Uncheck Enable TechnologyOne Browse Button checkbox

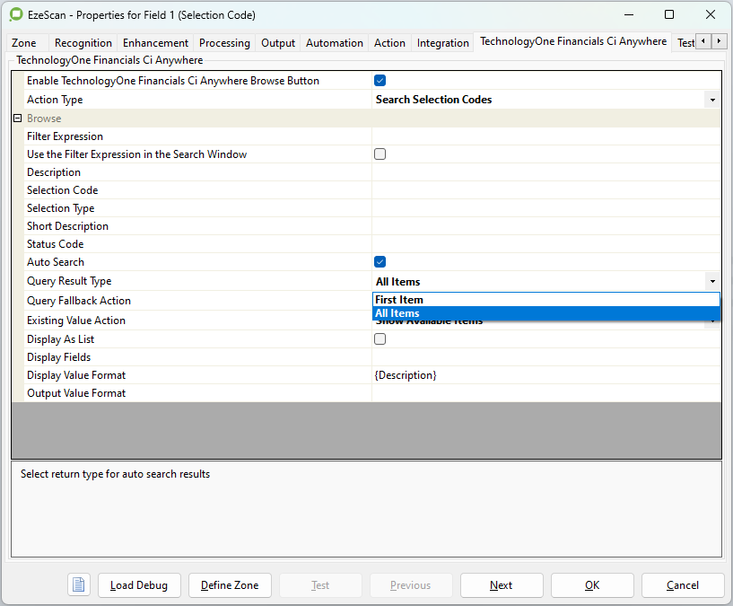(x=380, y=81)
